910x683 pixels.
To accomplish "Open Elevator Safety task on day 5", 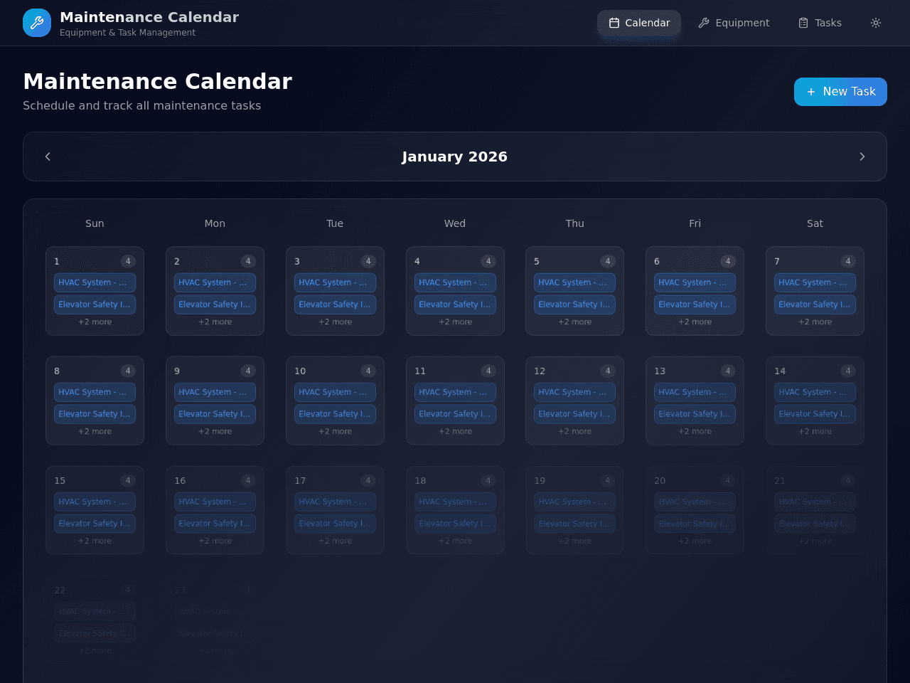I will pos(574,305).
